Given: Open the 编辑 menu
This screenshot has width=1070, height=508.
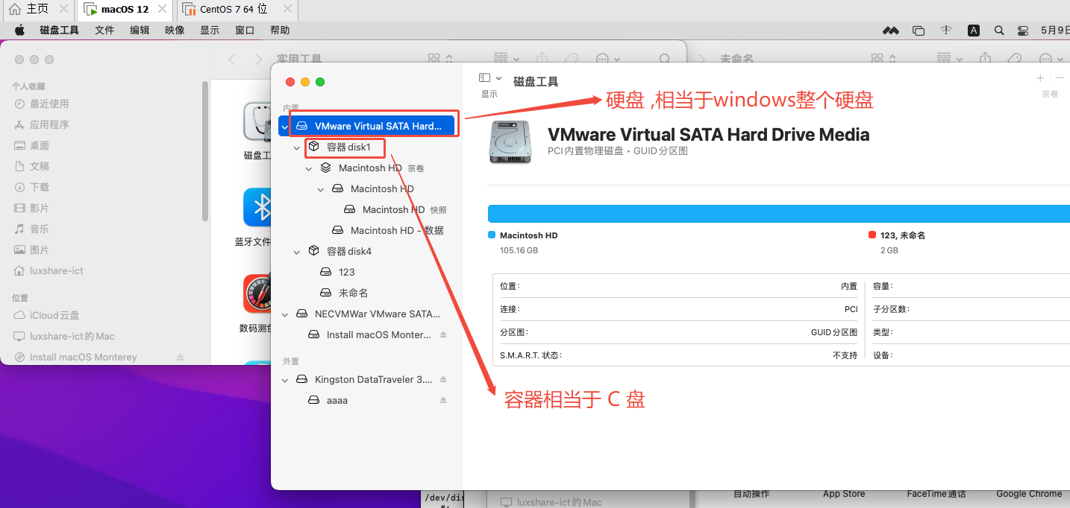Looking at the screenshot, I should tap(140, 31).
